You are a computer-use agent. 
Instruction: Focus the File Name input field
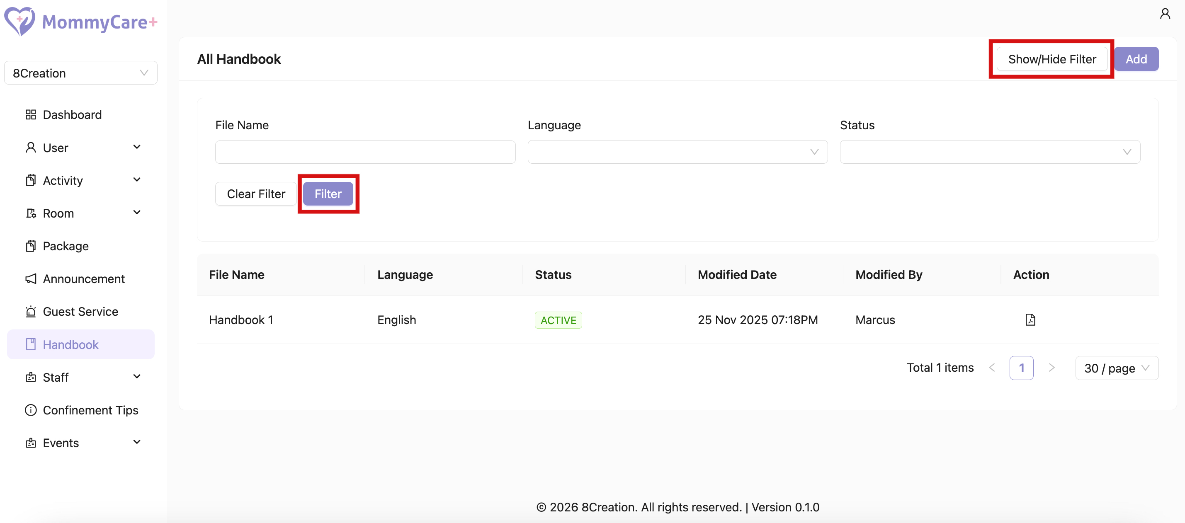(365, 152)
